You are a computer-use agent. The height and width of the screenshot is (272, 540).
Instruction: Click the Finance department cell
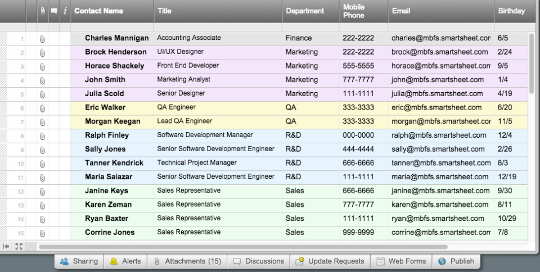point(310,38)
